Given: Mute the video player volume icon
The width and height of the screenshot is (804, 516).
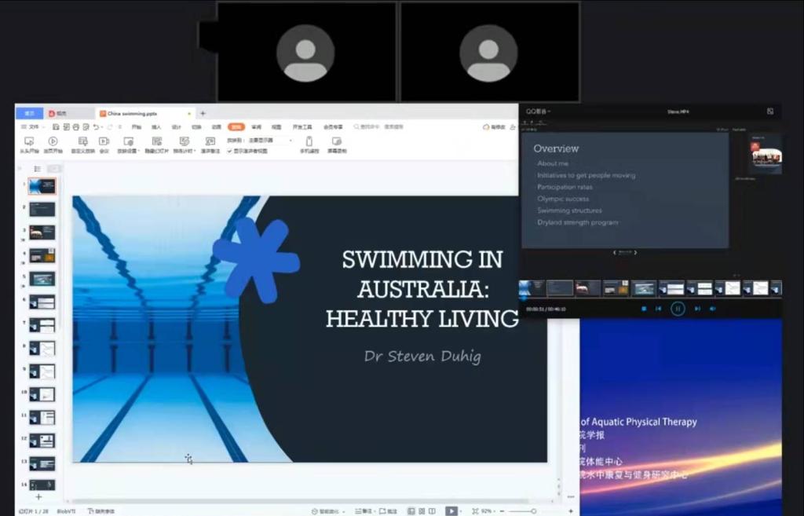Looking at the screenshot, I should click(x=713, y=309).
